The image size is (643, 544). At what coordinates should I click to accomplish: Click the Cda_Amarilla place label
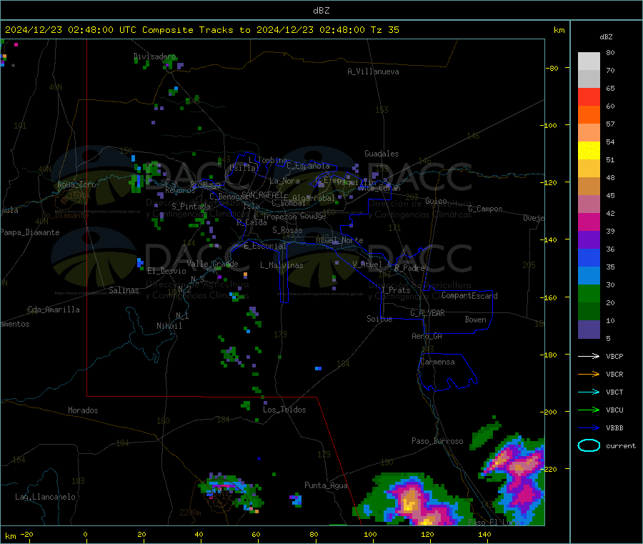pyautogui.click(x=54, y=310)
